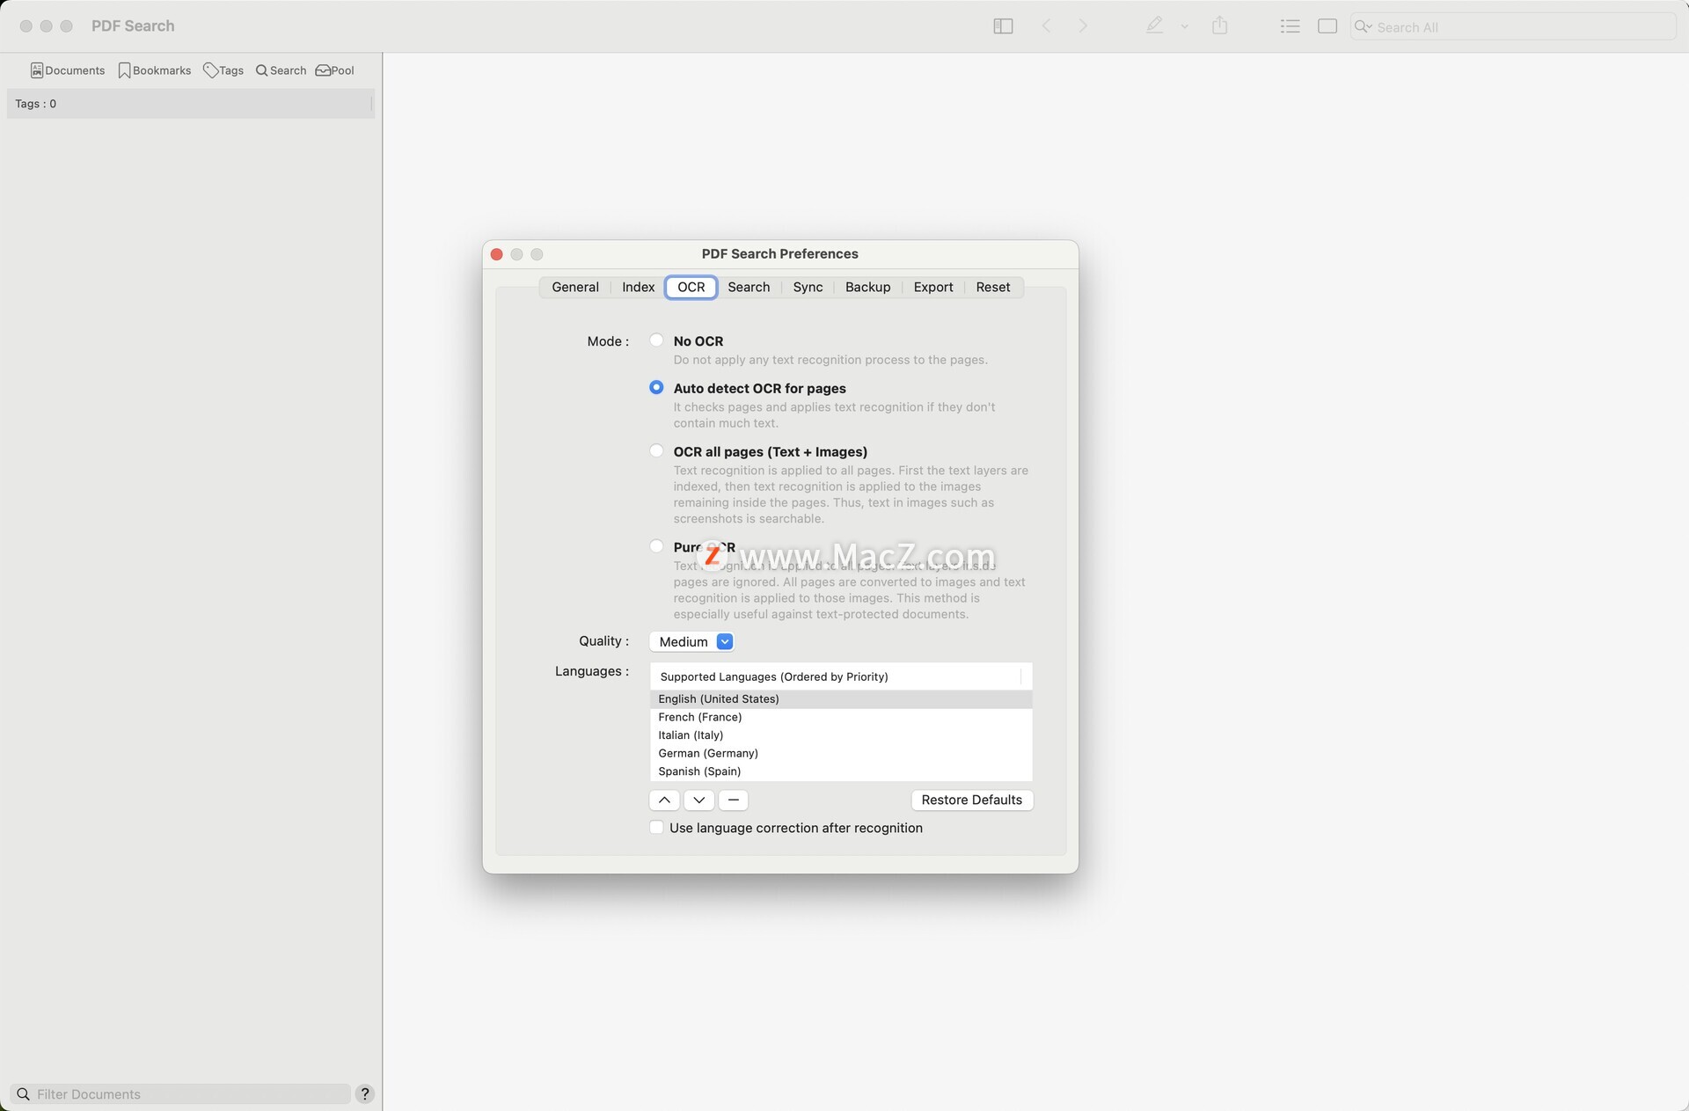Click Restore Defaults button
1689x1111 pixels.
point(972,800)
